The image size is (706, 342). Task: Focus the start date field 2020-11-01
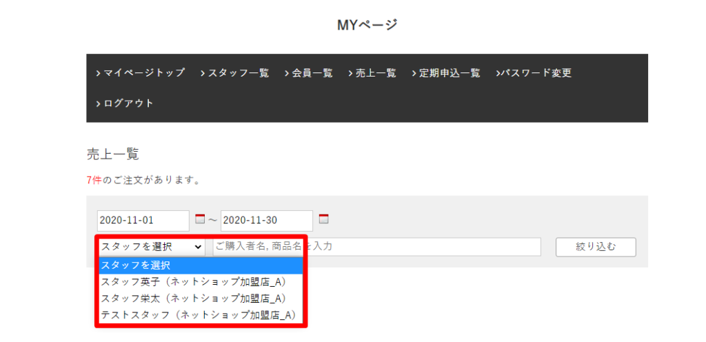click(143, 221)
